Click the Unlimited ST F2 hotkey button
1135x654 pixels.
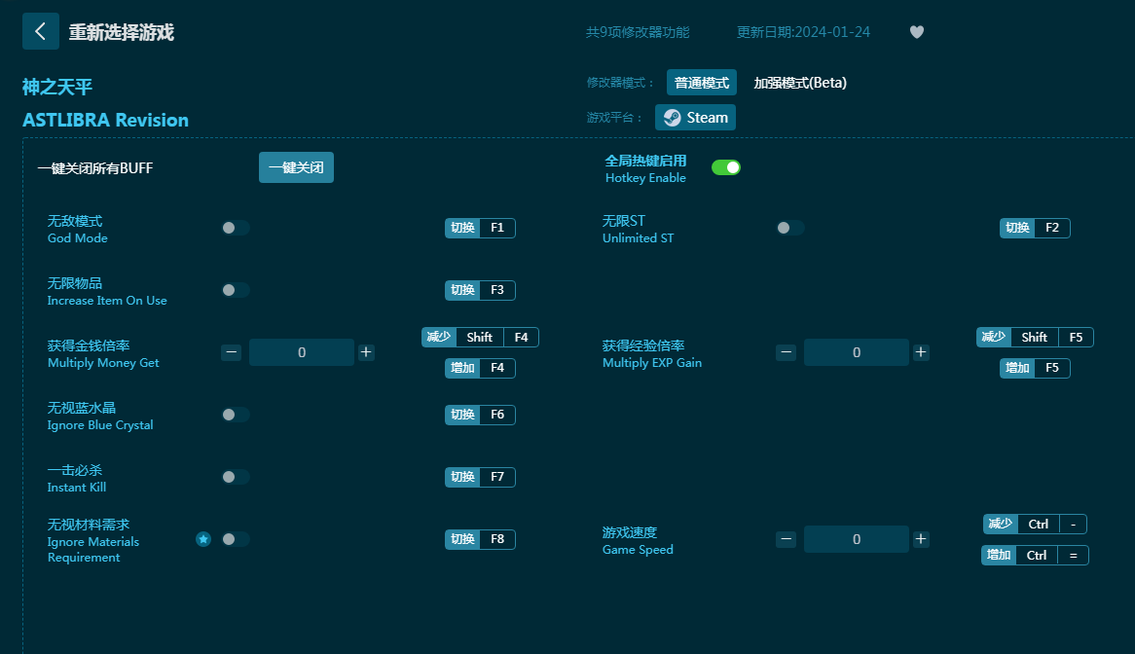tap(1035, 228)
